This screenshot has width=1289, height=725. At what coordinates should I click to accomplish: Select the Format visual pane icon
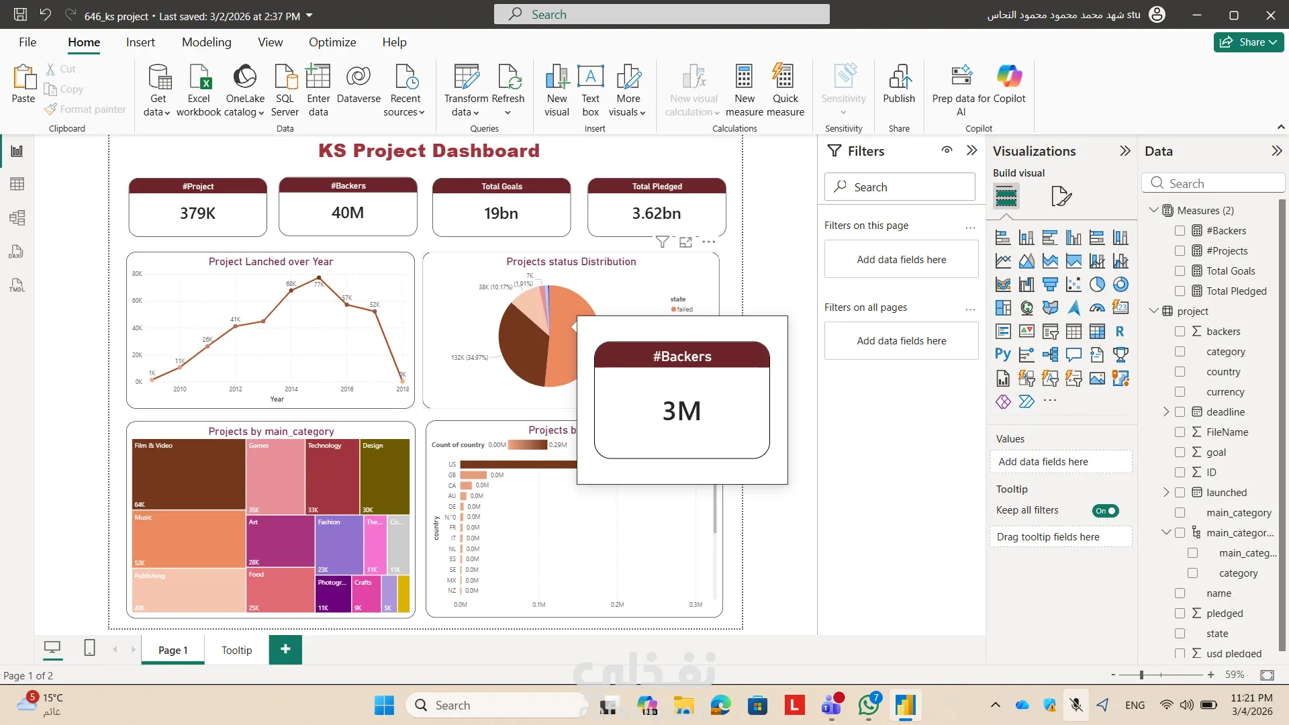click(1061, 196)
